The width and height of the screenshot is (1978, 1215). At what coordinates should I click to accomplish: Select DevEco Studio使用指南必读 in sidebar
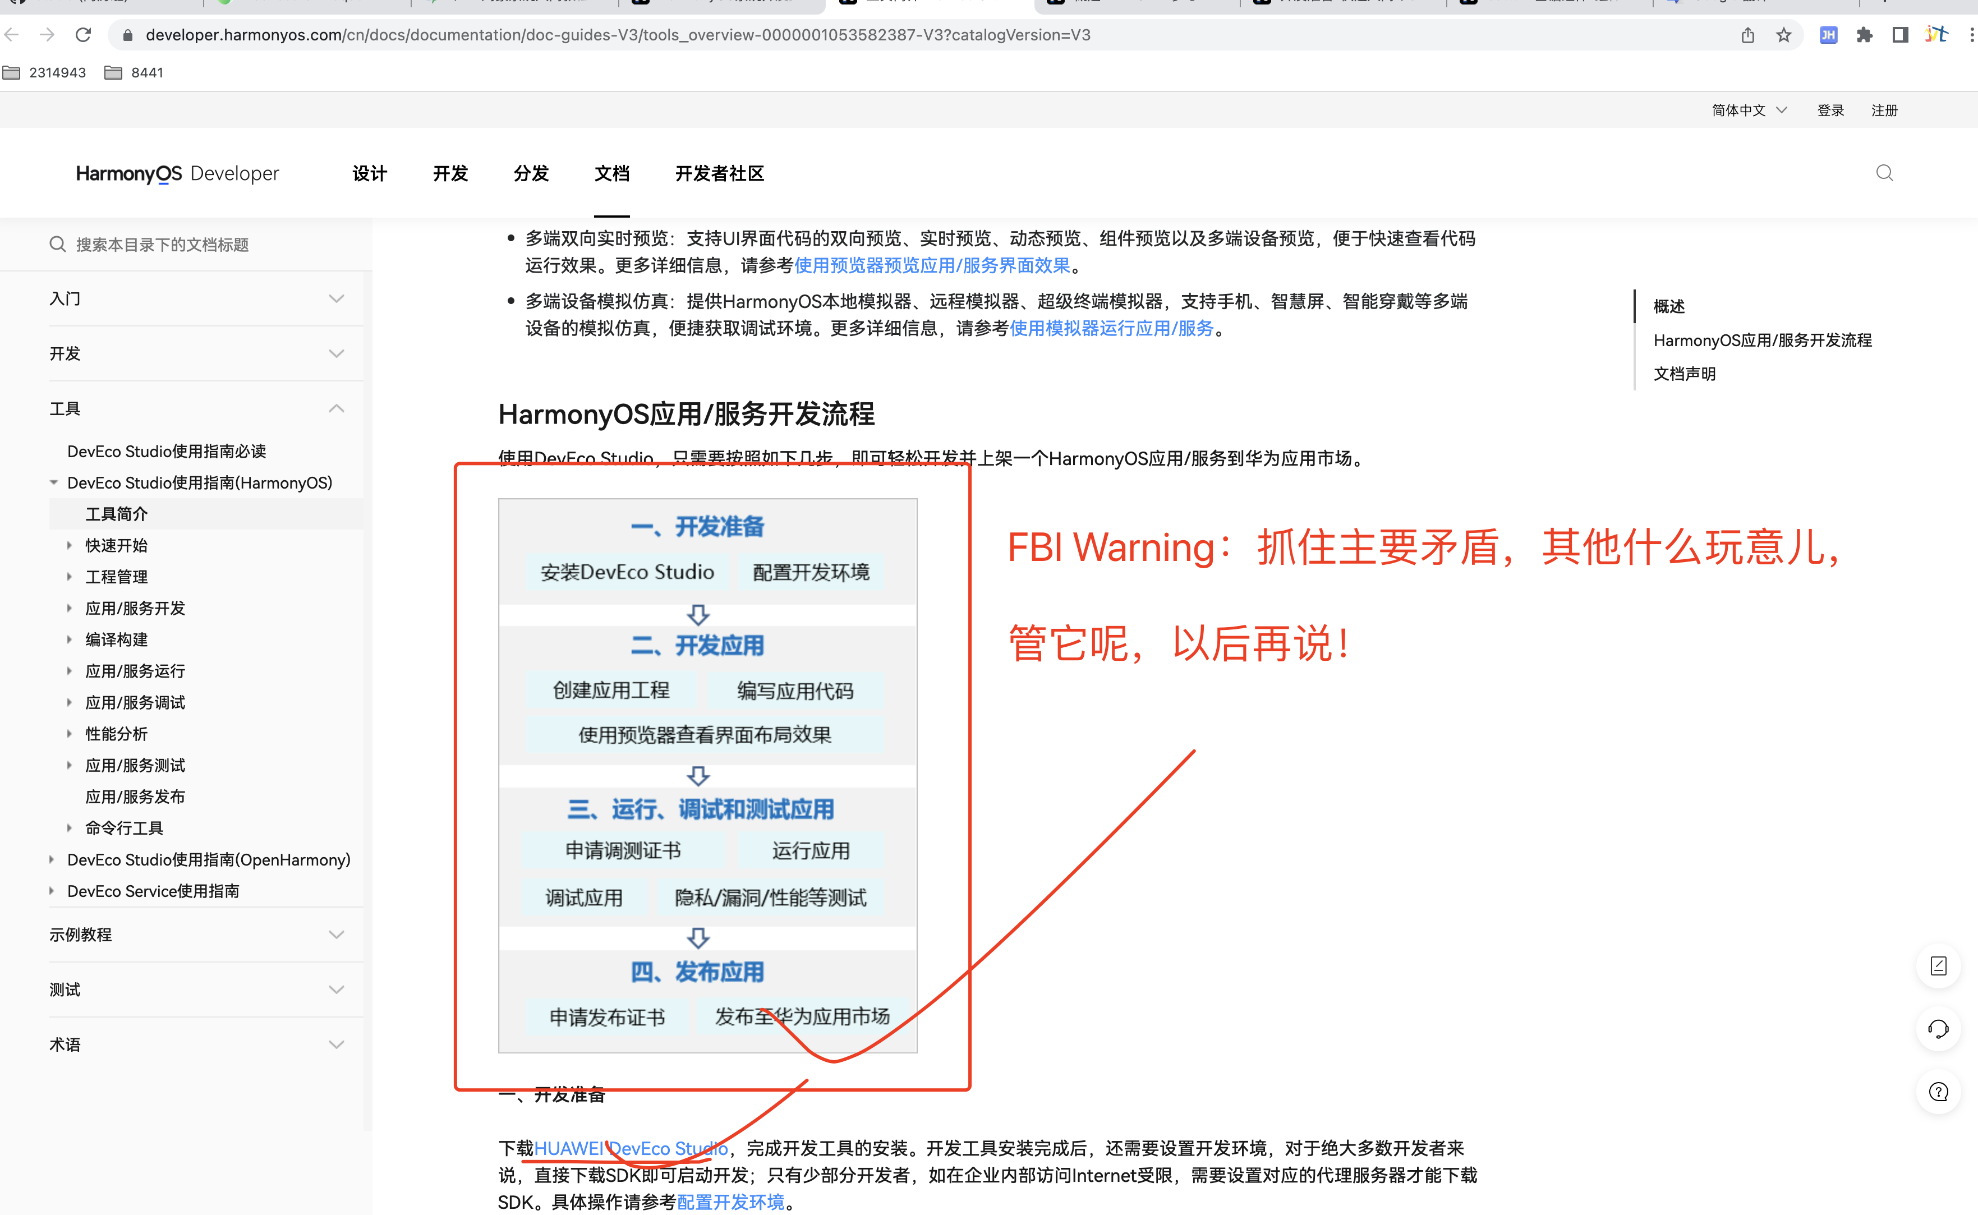click(x=166, y=451)
